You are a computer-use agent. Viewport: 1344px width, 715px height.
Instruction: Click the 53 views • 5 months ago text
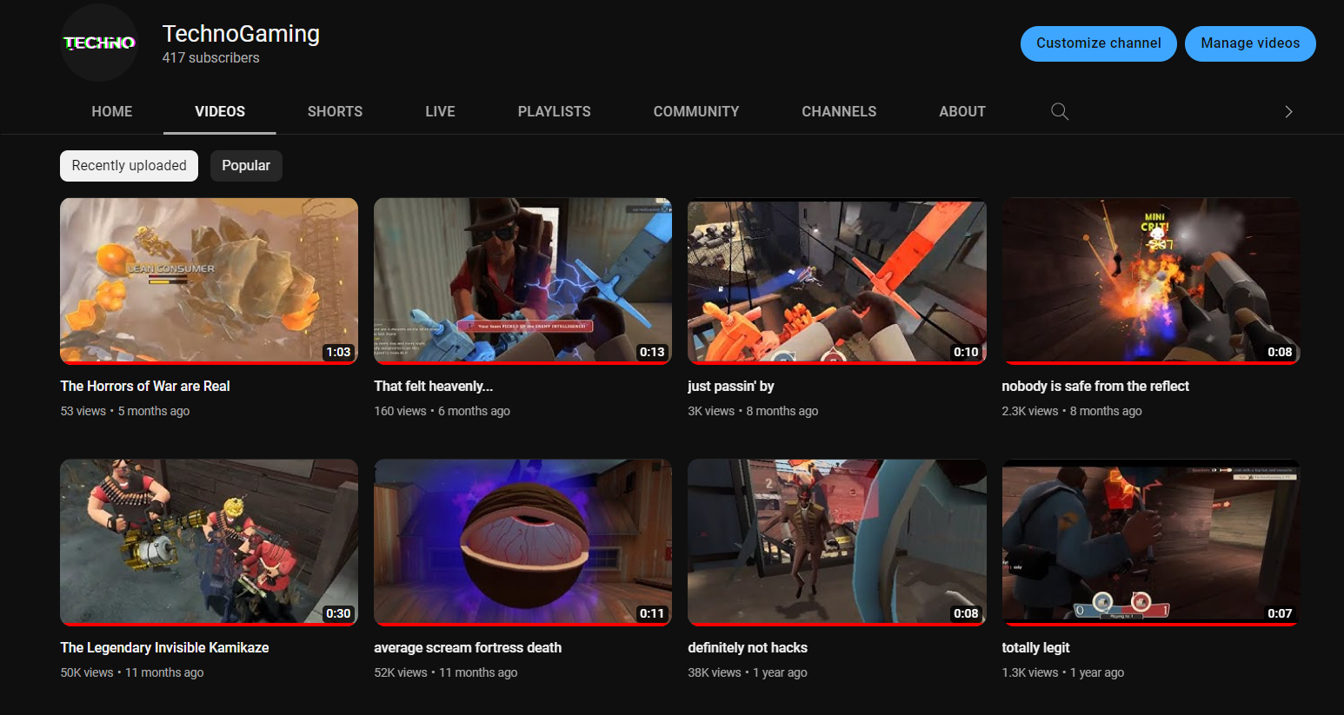point(125,412)
